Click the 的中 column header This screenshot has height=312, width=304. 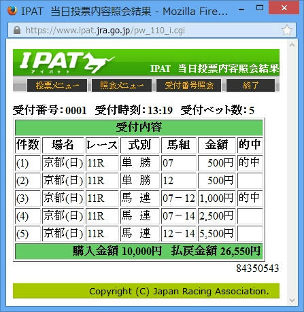pos(250,145)
